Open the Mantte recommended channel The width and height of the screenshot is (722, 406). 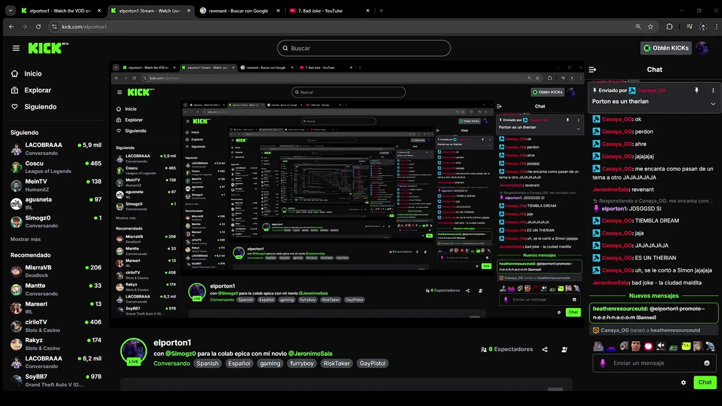click(x=55, y=289)
